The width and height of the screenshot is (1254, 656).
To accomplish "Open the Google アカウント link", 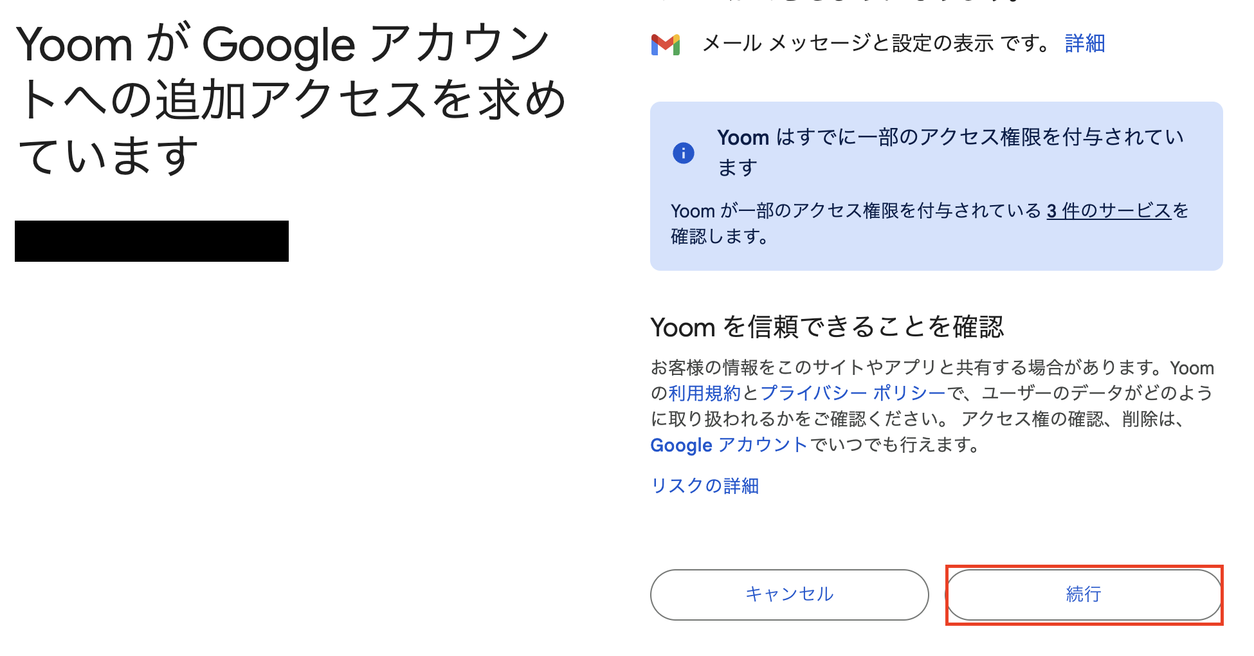I will [x=728, y=444].
